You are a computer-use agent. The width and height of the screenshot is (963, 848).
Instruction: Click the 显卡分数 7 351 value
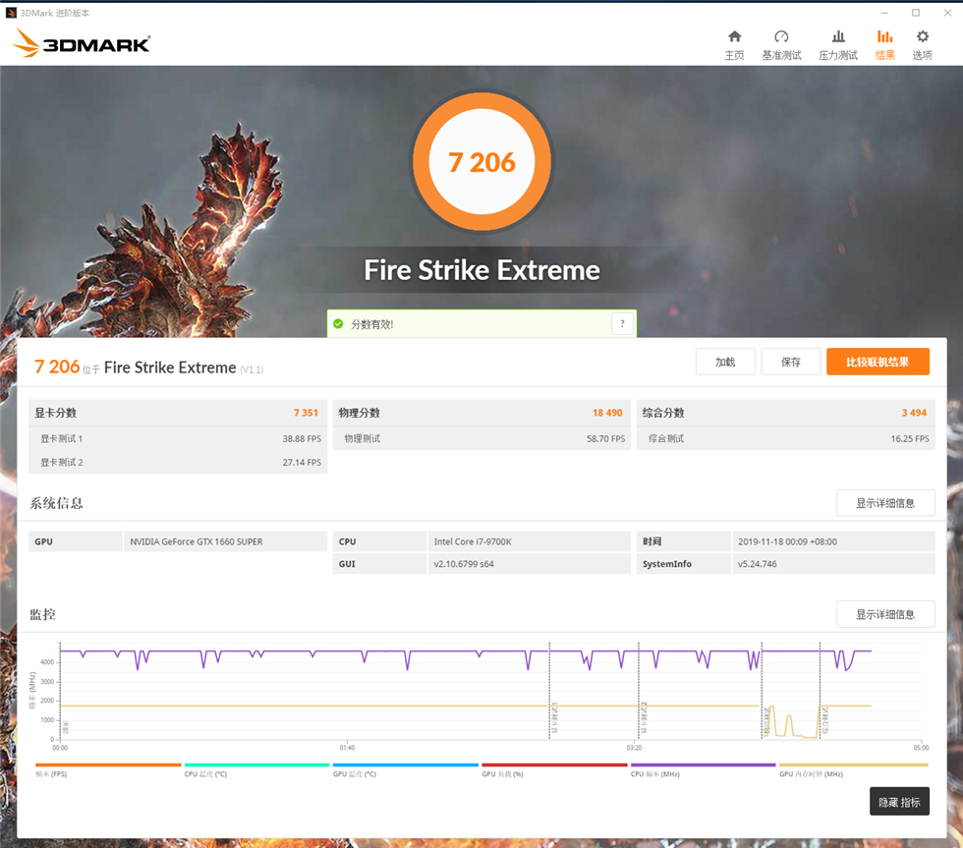tap(306, 413)
